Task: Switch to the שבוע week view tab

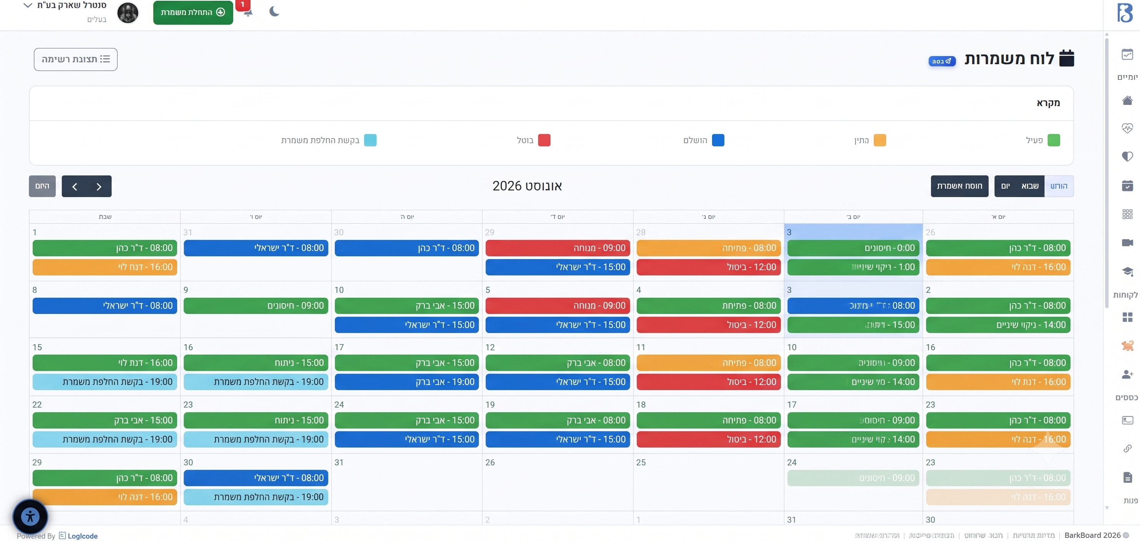Action: click(1030, 186)
